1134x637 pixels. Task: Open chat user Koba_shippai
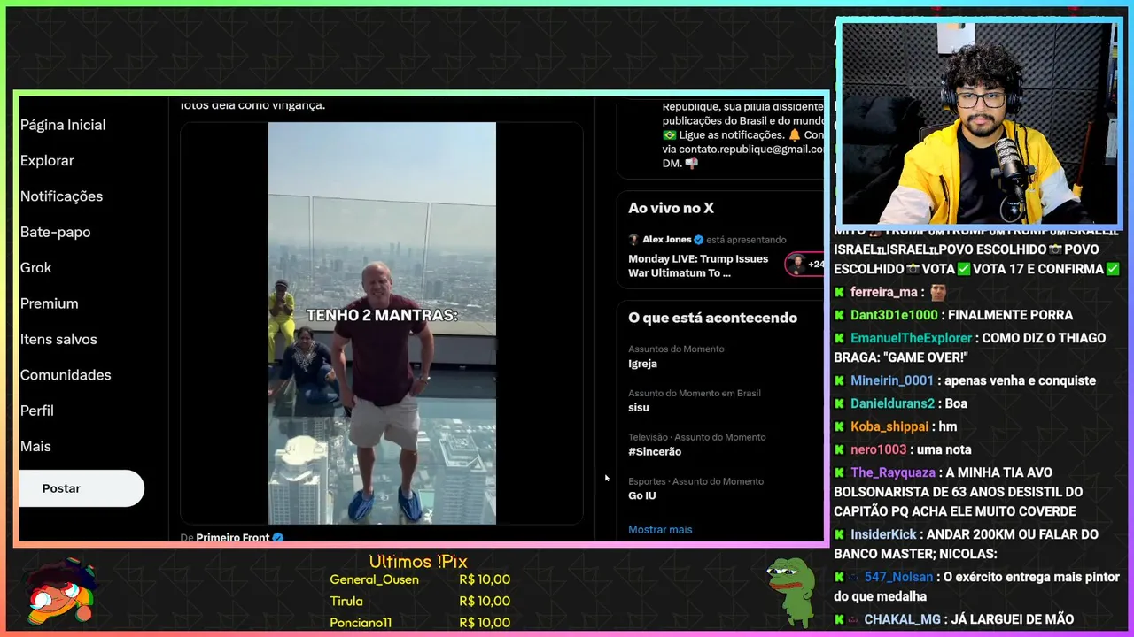pos(889,426)
